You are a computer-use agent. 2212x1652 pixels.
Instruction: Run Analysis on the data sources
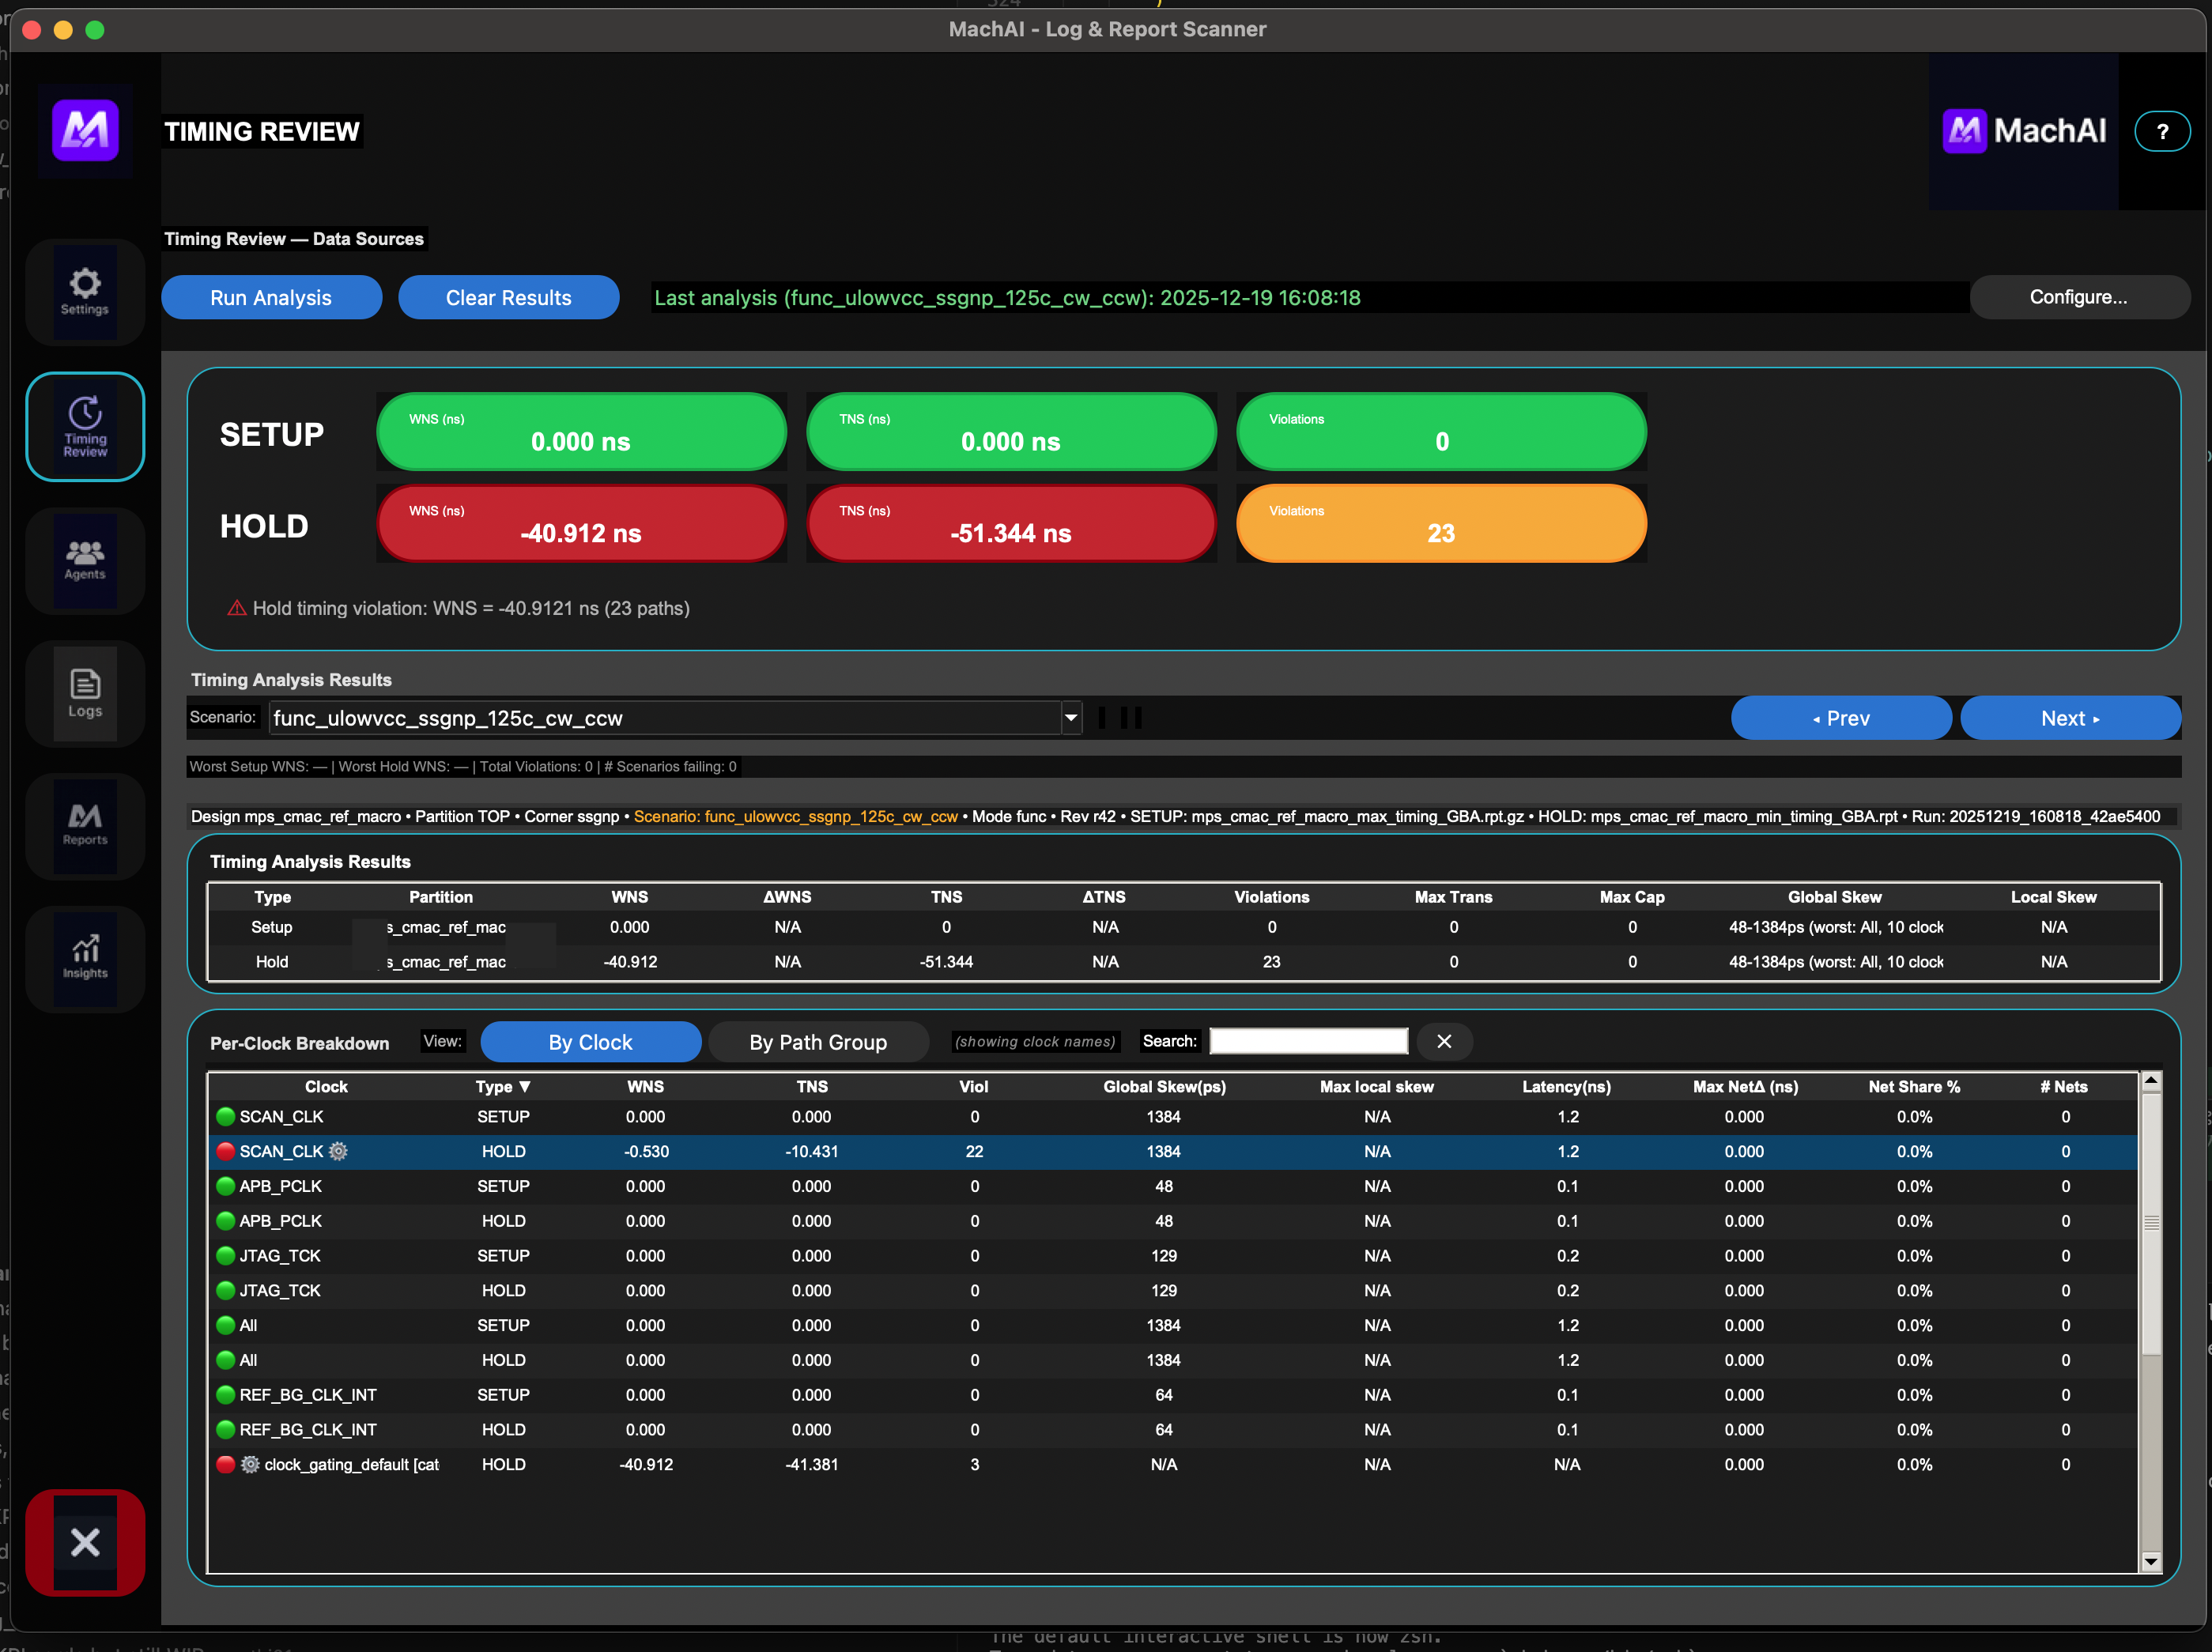point(271,297)
